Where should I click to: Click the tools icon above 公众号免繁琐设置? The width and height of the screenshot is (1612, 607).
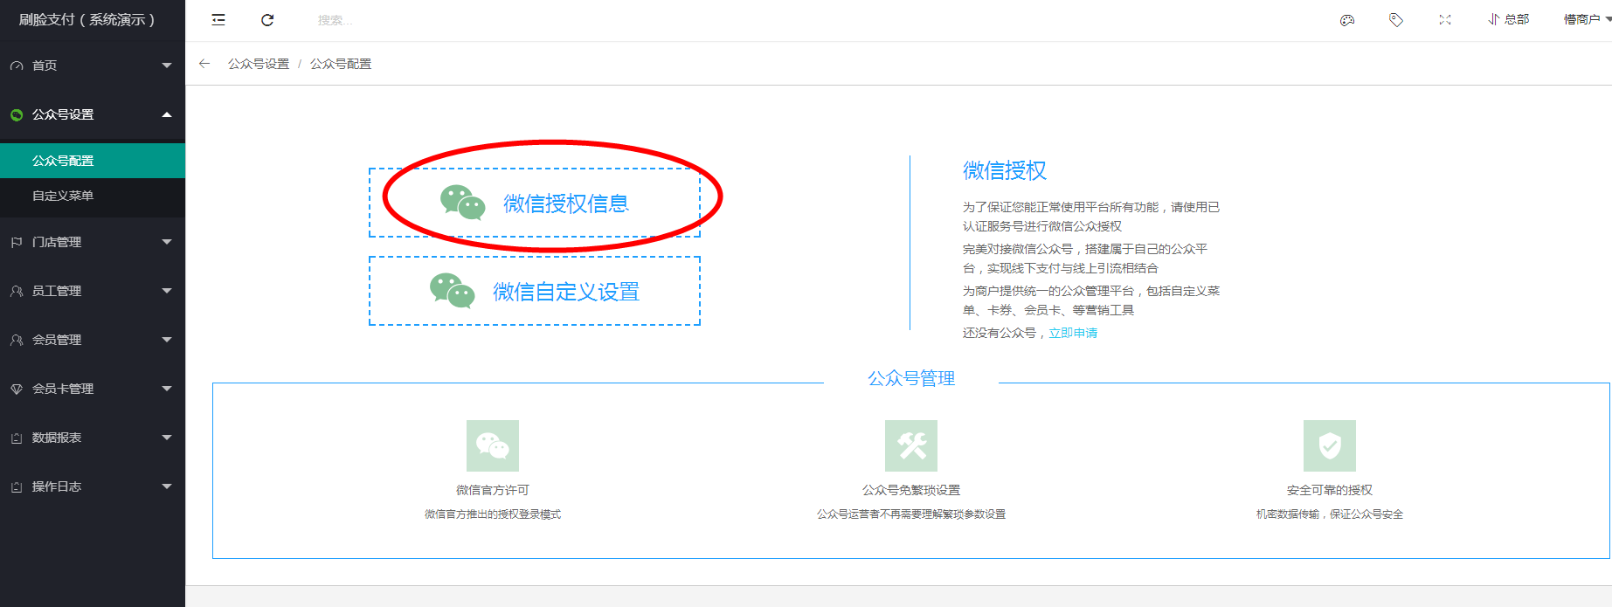(911, 445)
